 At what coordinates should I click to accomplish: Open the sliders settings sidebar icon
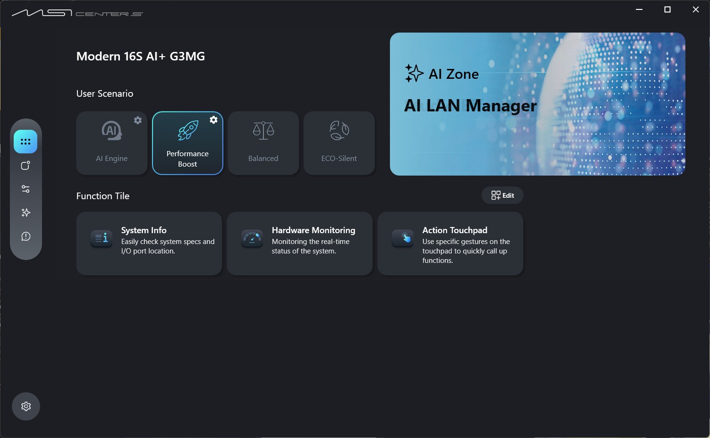[x=25, y=189]
